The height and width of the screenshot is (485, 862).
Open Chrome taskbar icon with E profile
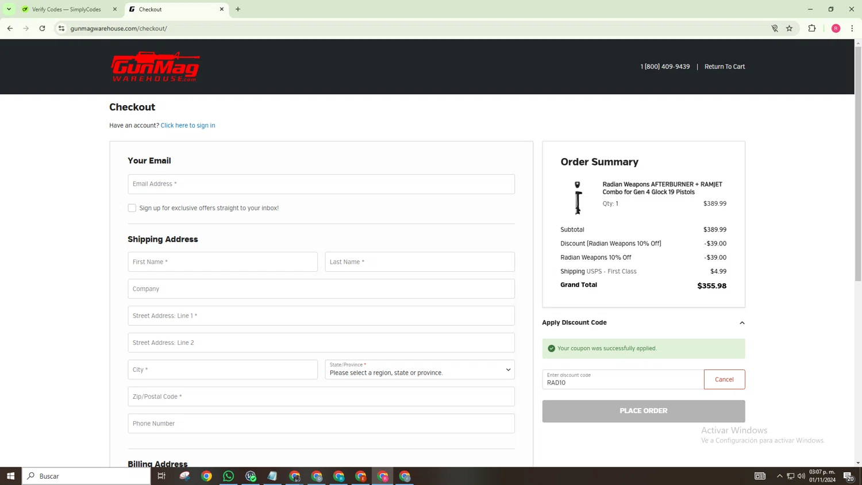(x=361, y=476)
